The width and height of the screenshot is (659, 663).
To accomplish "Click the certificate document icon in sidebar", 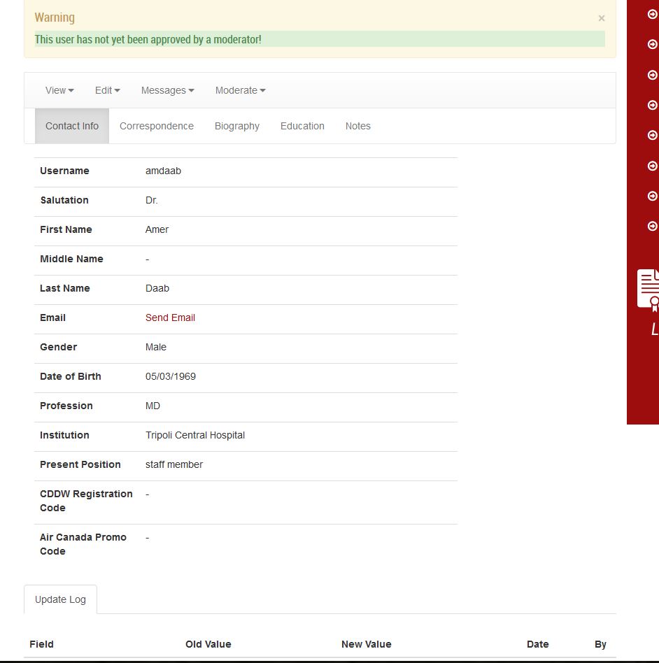I will click(649, 290).
